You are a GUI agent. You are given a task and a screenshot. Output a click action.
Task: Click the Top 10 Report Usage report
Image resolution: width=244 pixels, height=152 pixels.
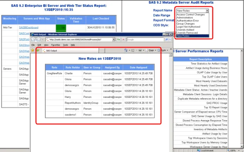(215, 107)
